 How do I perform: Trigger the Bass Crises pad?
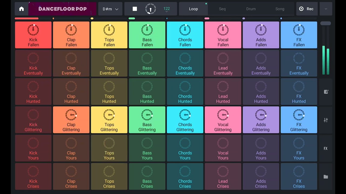(x=147, y=176)
